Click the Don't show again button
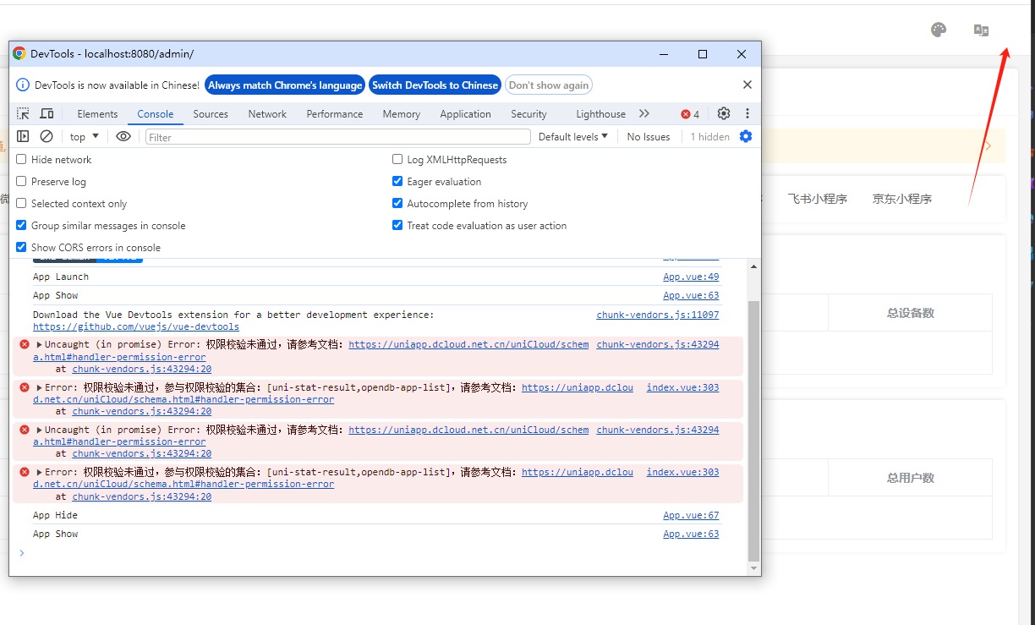 pyautogui.click(x=549, y=85)
